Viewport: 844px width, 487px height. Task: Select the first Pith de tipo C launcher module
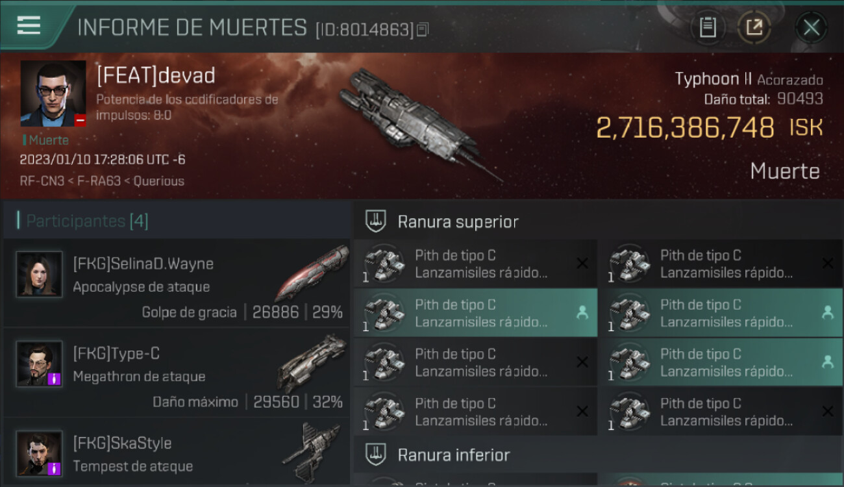(x=476, y=264)
